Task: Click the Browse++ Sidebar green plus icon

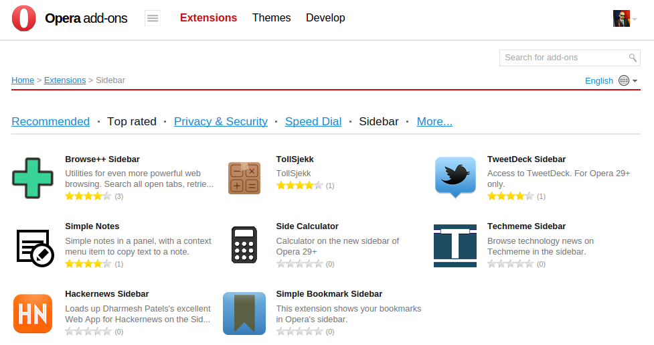Action: click(x=32, y=178)
